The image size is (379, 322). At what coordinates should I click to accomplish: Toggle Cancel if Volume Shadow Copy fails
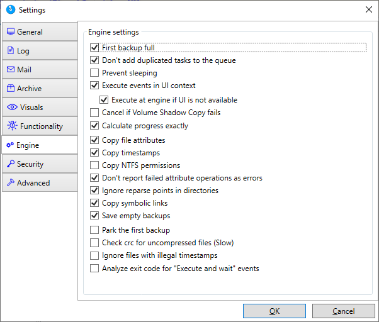coord(94,113)
